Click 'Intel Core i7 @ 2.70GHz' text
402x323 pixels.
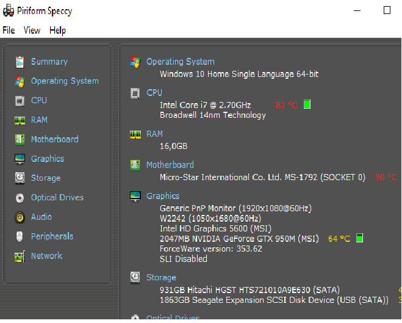coord(205,105)
